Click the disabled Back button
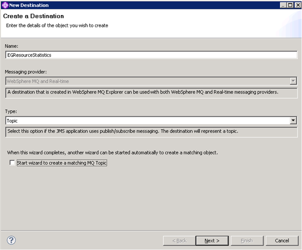Image resolution: width=302 pixels, height=250 pixels. click(179, 241)
